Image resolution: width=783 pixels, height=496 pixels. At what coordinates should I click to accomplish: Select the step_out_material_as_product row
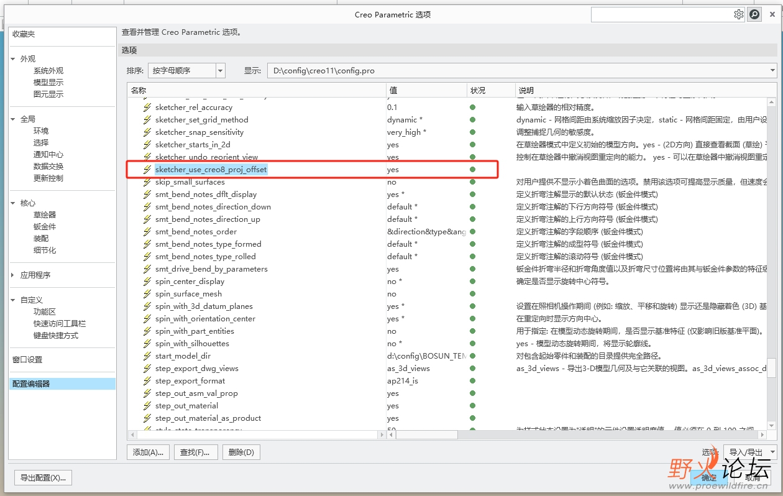[x=208, y=418]
